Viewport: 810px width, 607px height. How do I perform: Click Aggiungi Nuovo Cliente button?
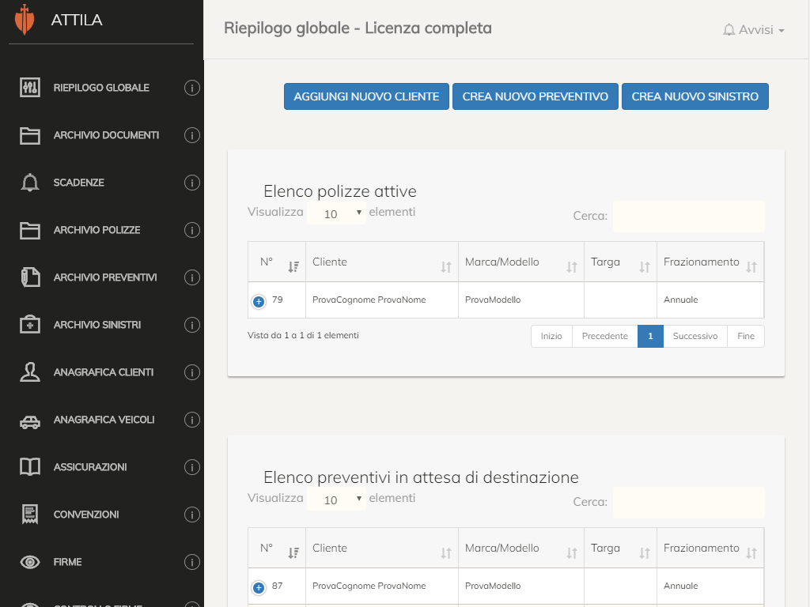point(366,96)
